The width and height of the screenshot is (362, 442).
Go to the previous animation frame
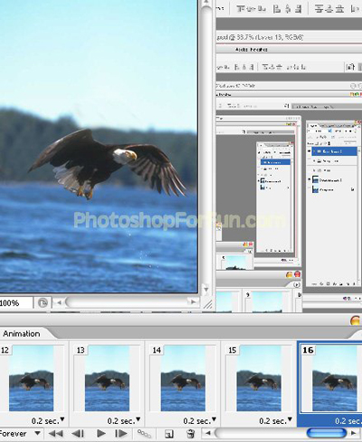[x=78, y=434]
